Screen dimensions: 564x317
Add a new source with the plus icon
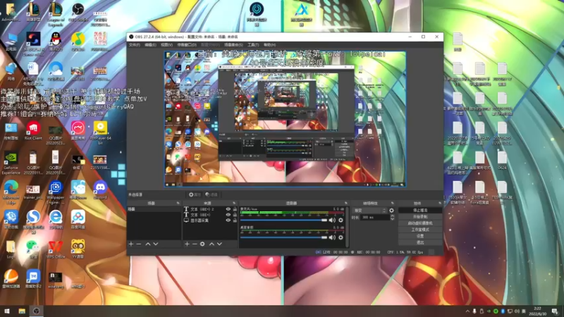click(x=187, y=244)
